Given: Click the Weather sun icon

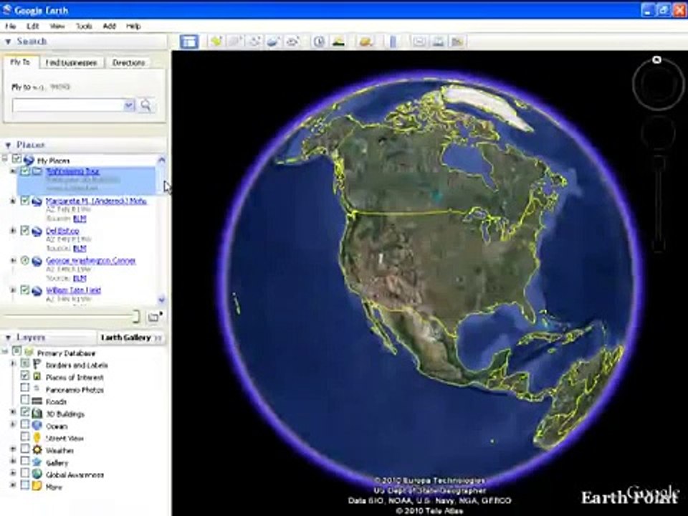Looking at the screenshot, I should click(x=37, y=450).
